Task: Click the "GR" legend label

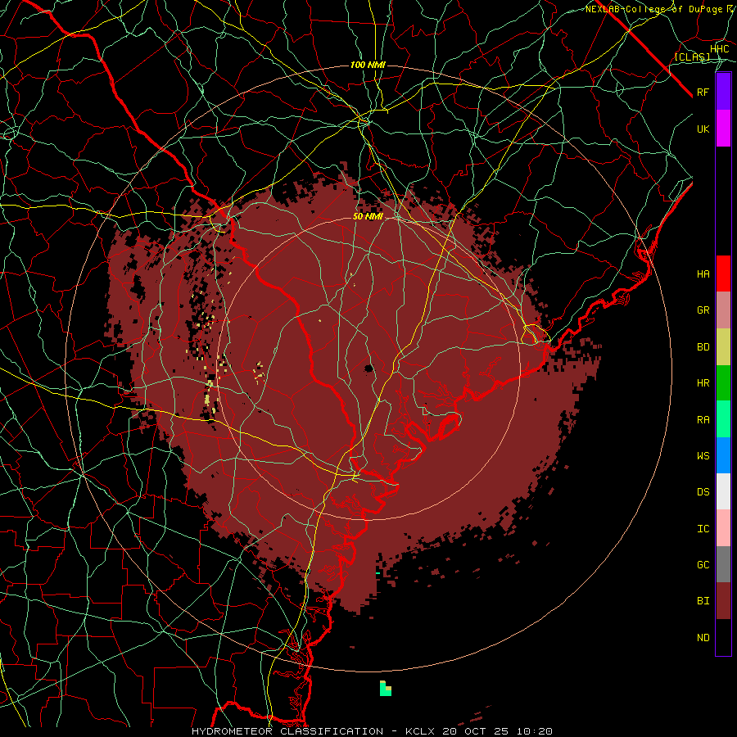Action: coord(703,310)
